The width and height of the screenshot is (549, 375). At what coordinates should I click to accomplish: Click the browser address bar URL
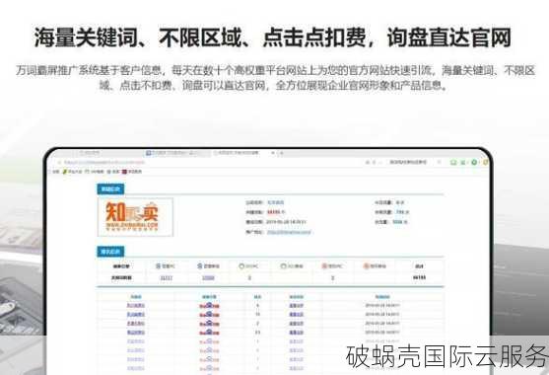(104, 162)
